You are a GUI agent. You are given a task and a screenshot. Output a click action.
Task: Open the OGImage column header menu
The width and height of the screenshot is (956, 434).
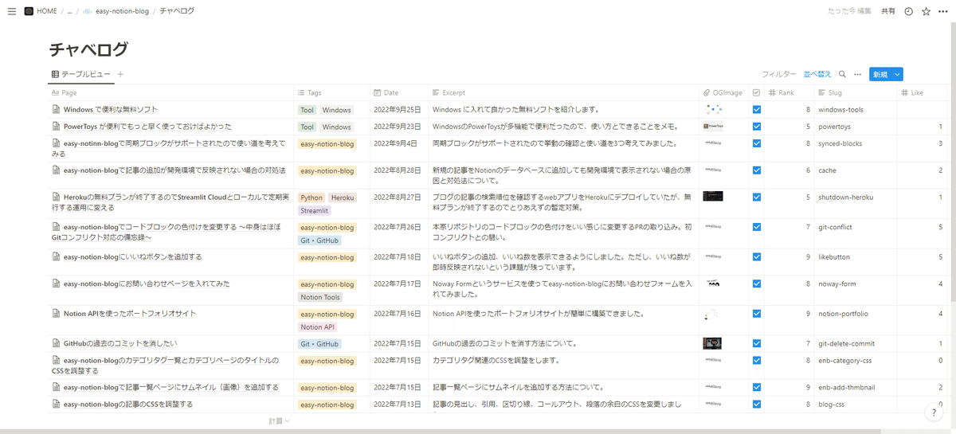point(724,93)
